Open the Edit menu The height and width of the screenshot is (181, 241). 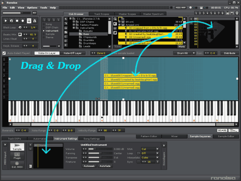[x=12, y=8]
